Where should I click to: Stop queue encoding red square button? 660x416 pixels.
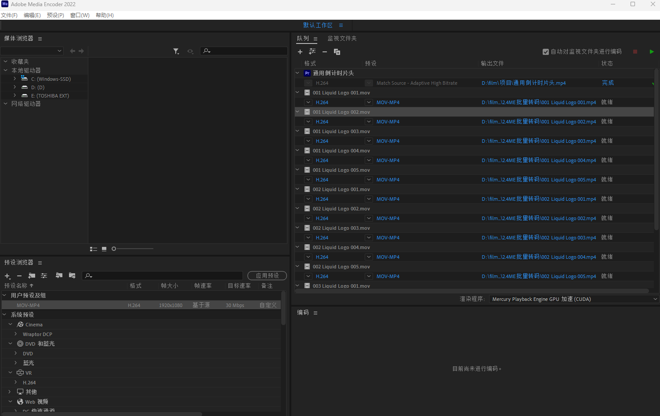[635, 52]
